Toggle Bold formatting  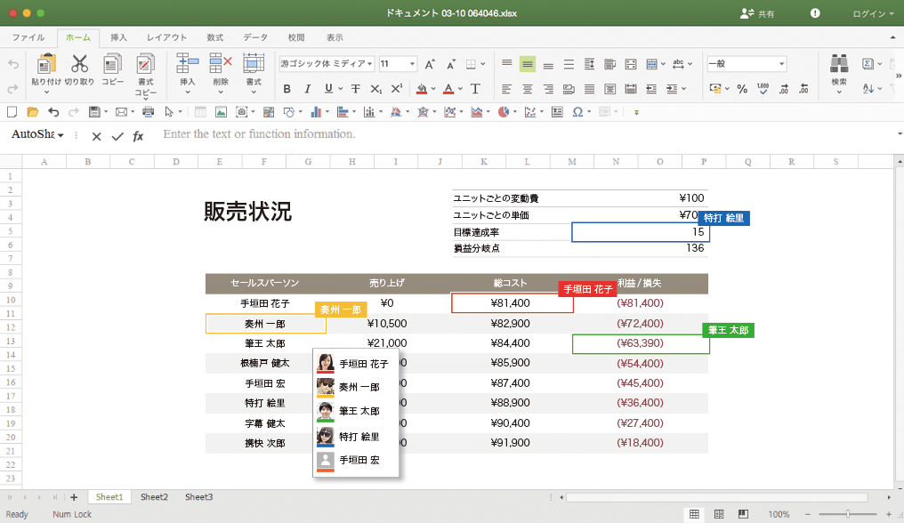pyautogui.click(x=287, y=89)
